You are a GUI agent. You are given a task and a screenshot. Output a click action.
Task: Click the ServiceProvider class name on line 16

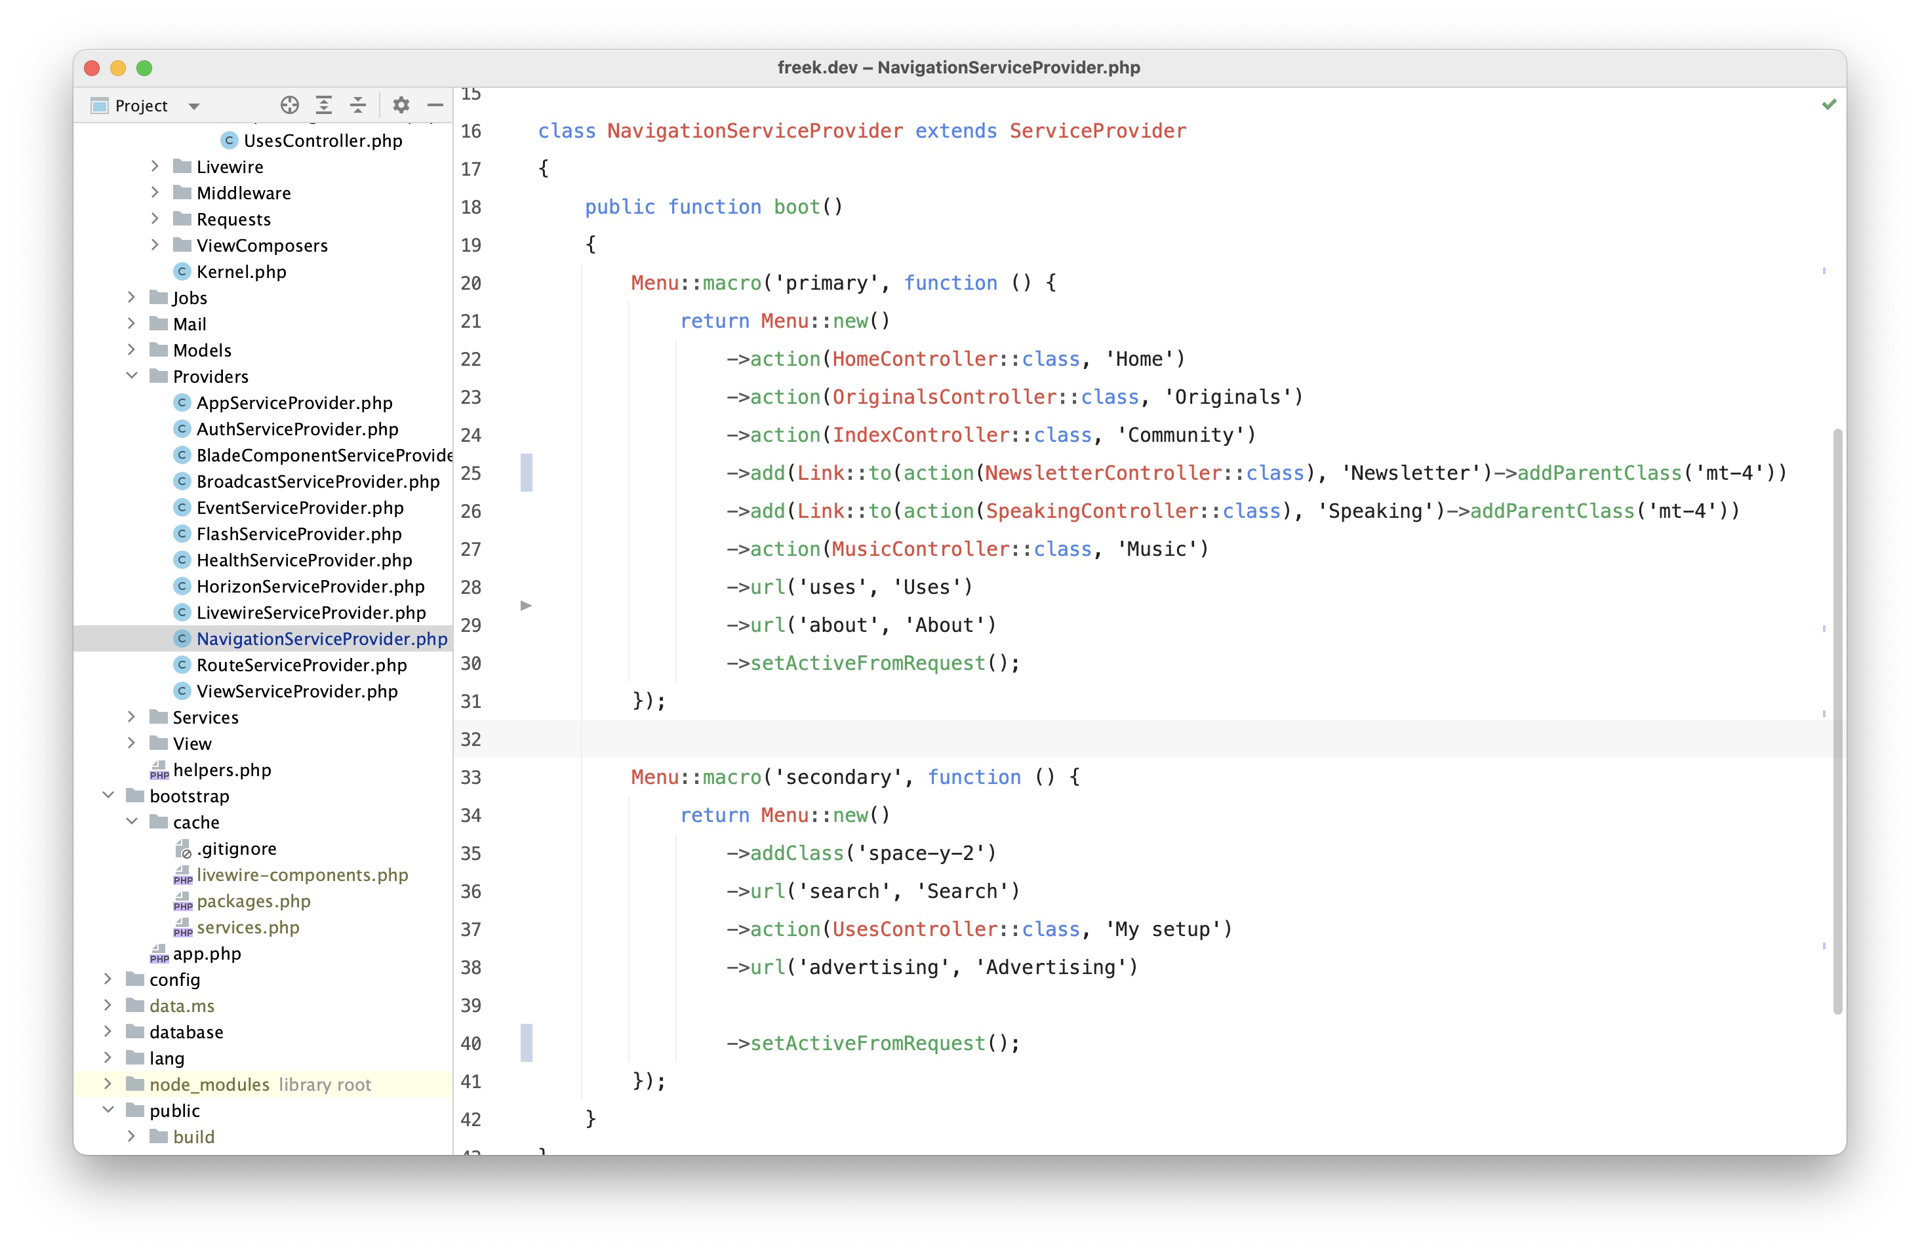tap(1098, 130)
